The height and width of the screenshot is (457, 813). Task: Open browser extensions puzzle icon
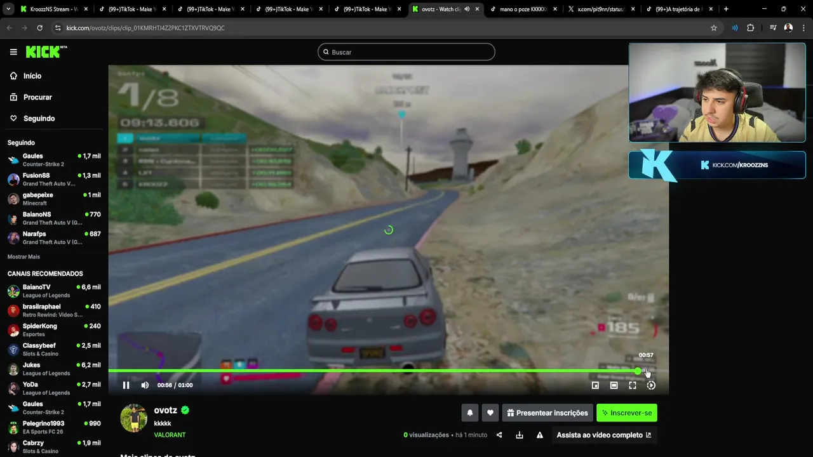(750, 28)
